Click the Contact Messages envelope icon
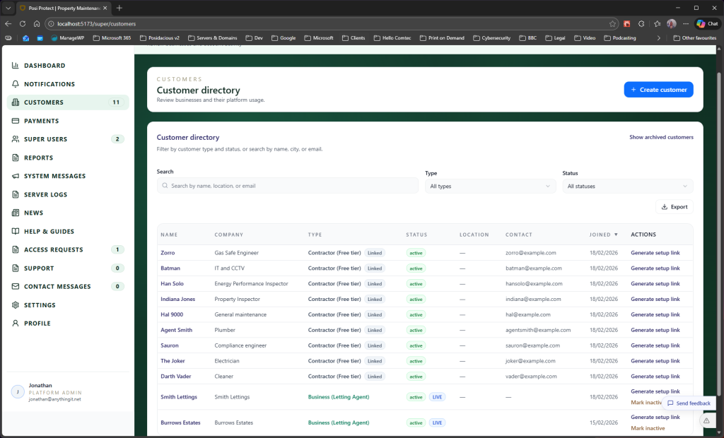The image size is (724, 438). 16,287
